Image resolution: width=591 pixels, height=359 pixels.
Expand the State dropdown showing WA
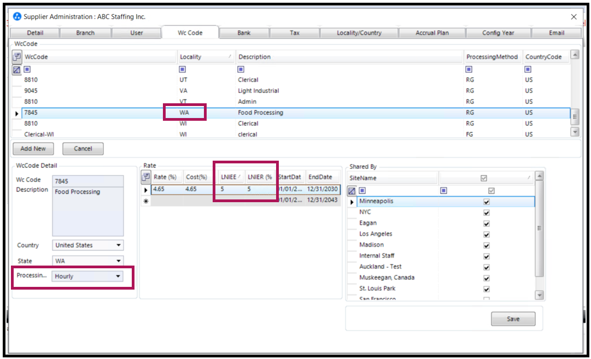point(88,261)
